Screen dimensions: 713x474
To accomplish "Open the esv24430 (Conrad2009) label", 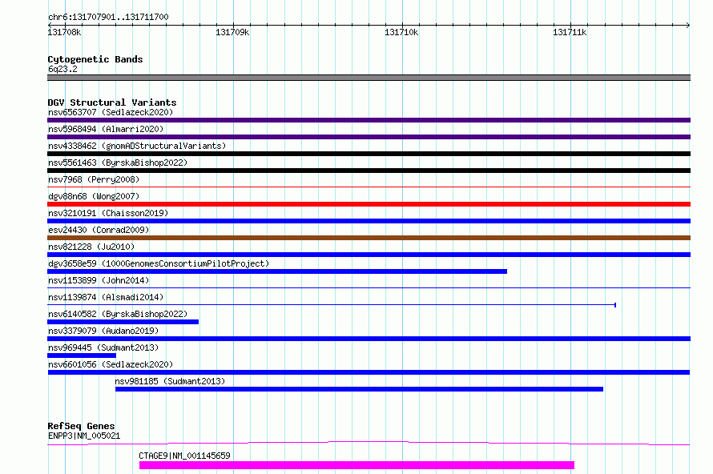I will coord(99,230).
